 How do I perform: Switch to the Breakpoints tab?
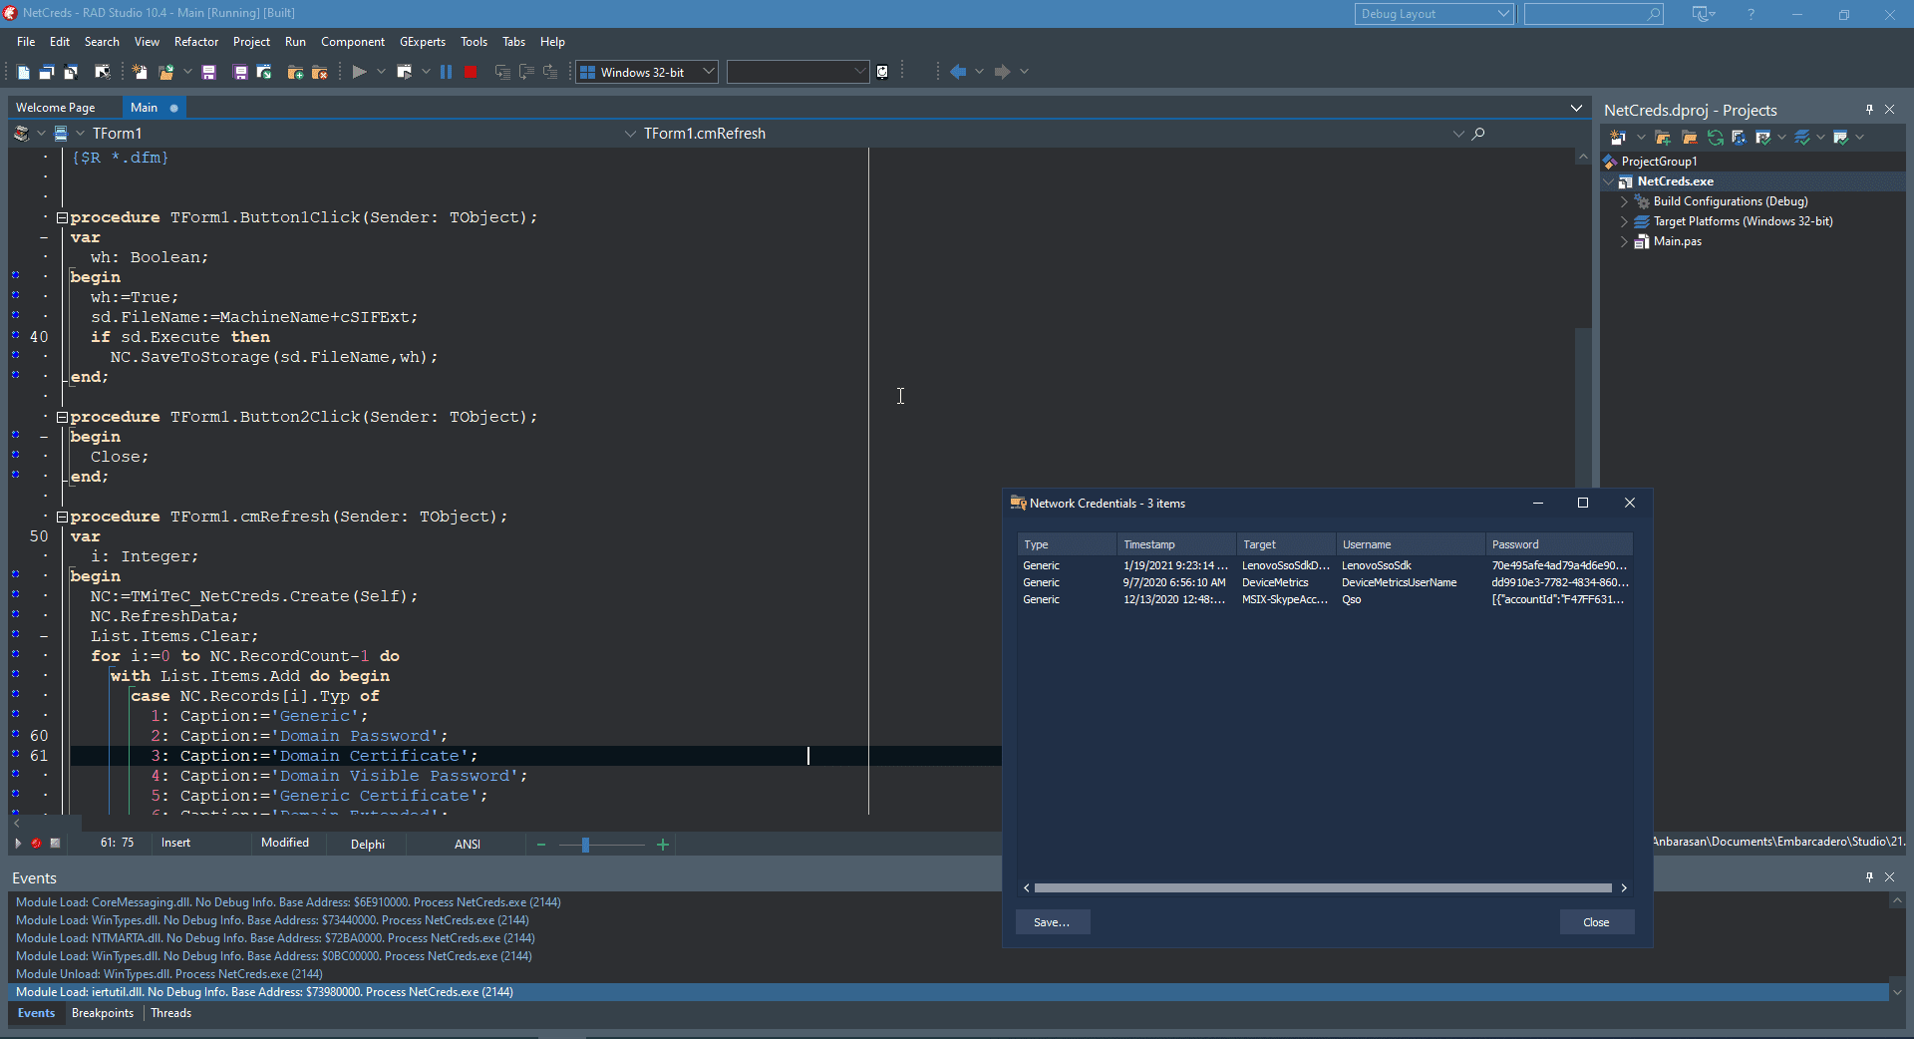pyautogui.click(x=103, y=1013)
